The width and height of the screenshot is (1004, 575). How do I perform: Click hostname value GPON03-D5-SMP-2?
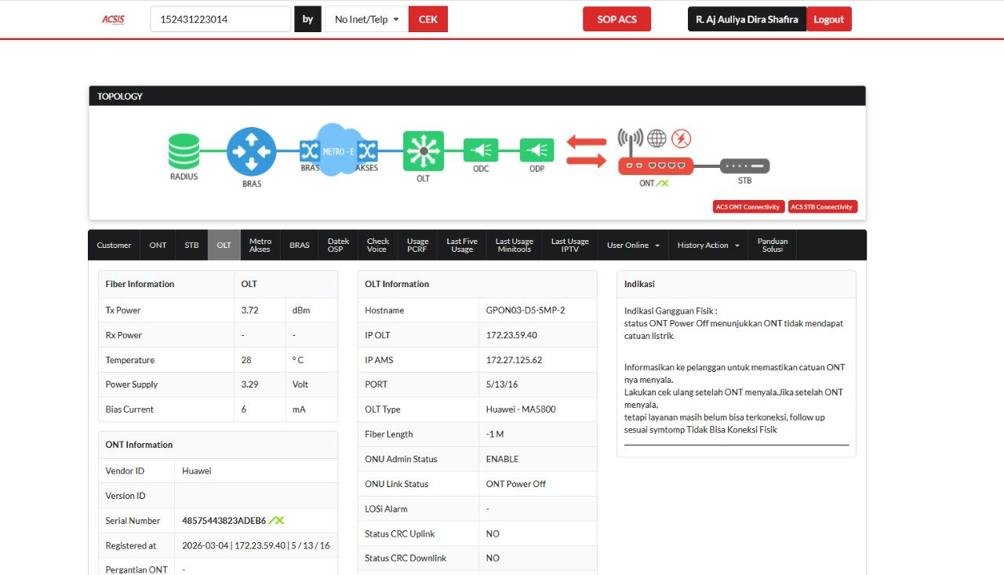click(526, 310)
